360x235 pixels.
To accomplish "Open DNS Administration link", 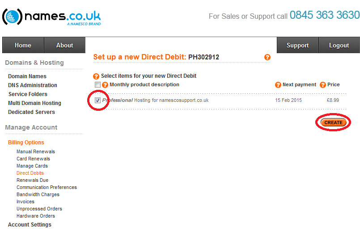I will coord(33,85).
